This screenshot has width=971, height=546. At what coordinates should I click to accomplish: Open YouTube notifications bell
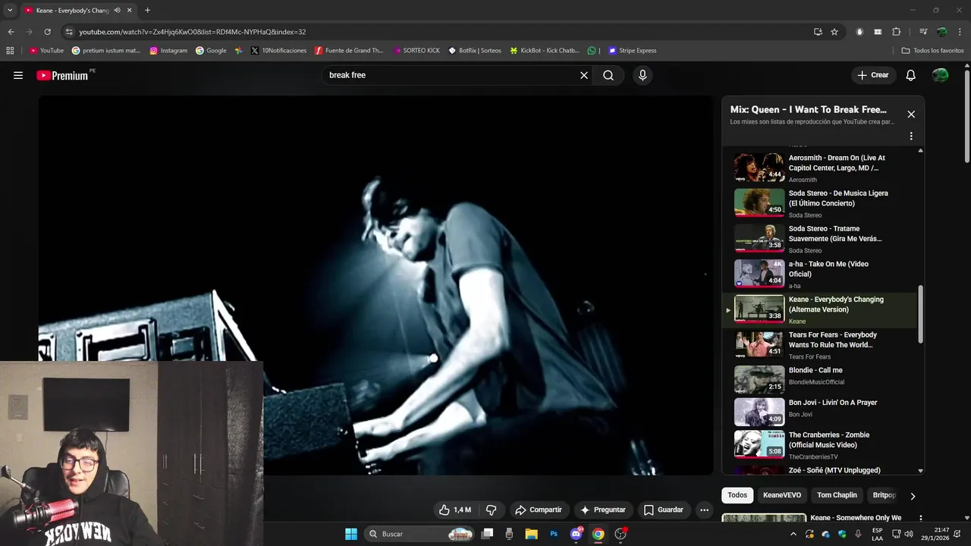tap(911, 75)
